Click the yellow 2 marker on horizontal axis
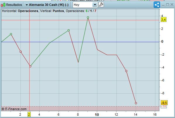Viewport: 175px width, 118px height. [x=29, y=114]
